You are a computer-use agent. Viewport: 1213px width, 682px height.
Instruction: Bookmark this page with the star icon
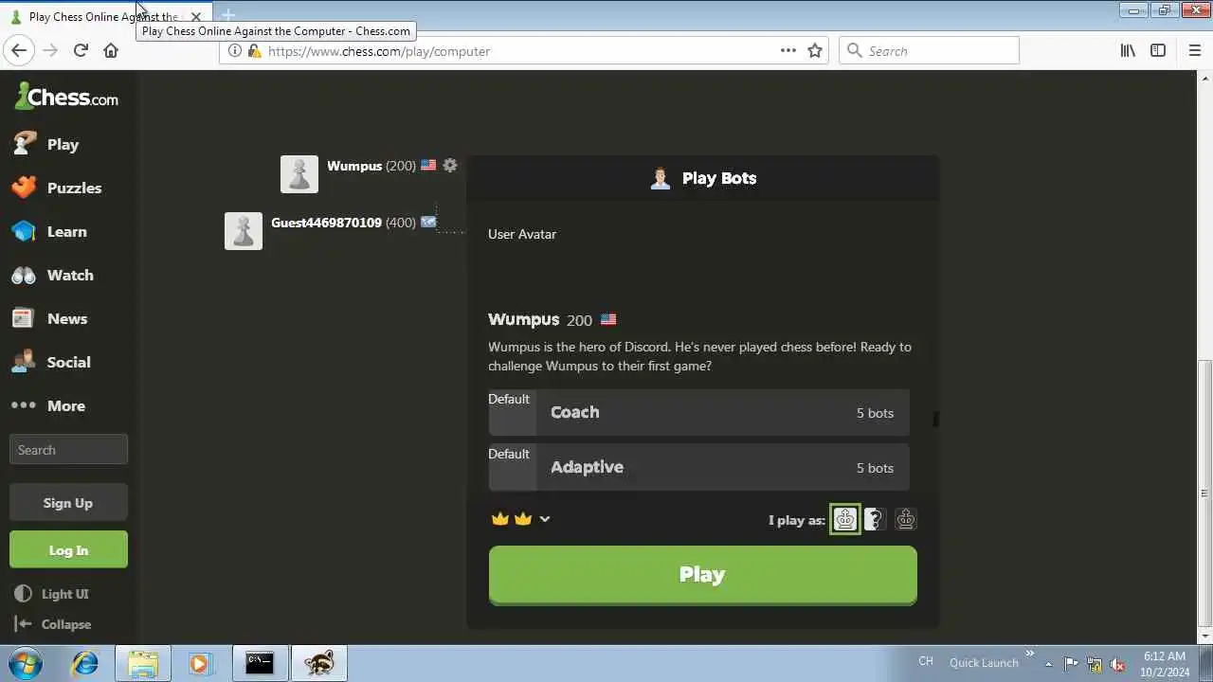point(815,51)
